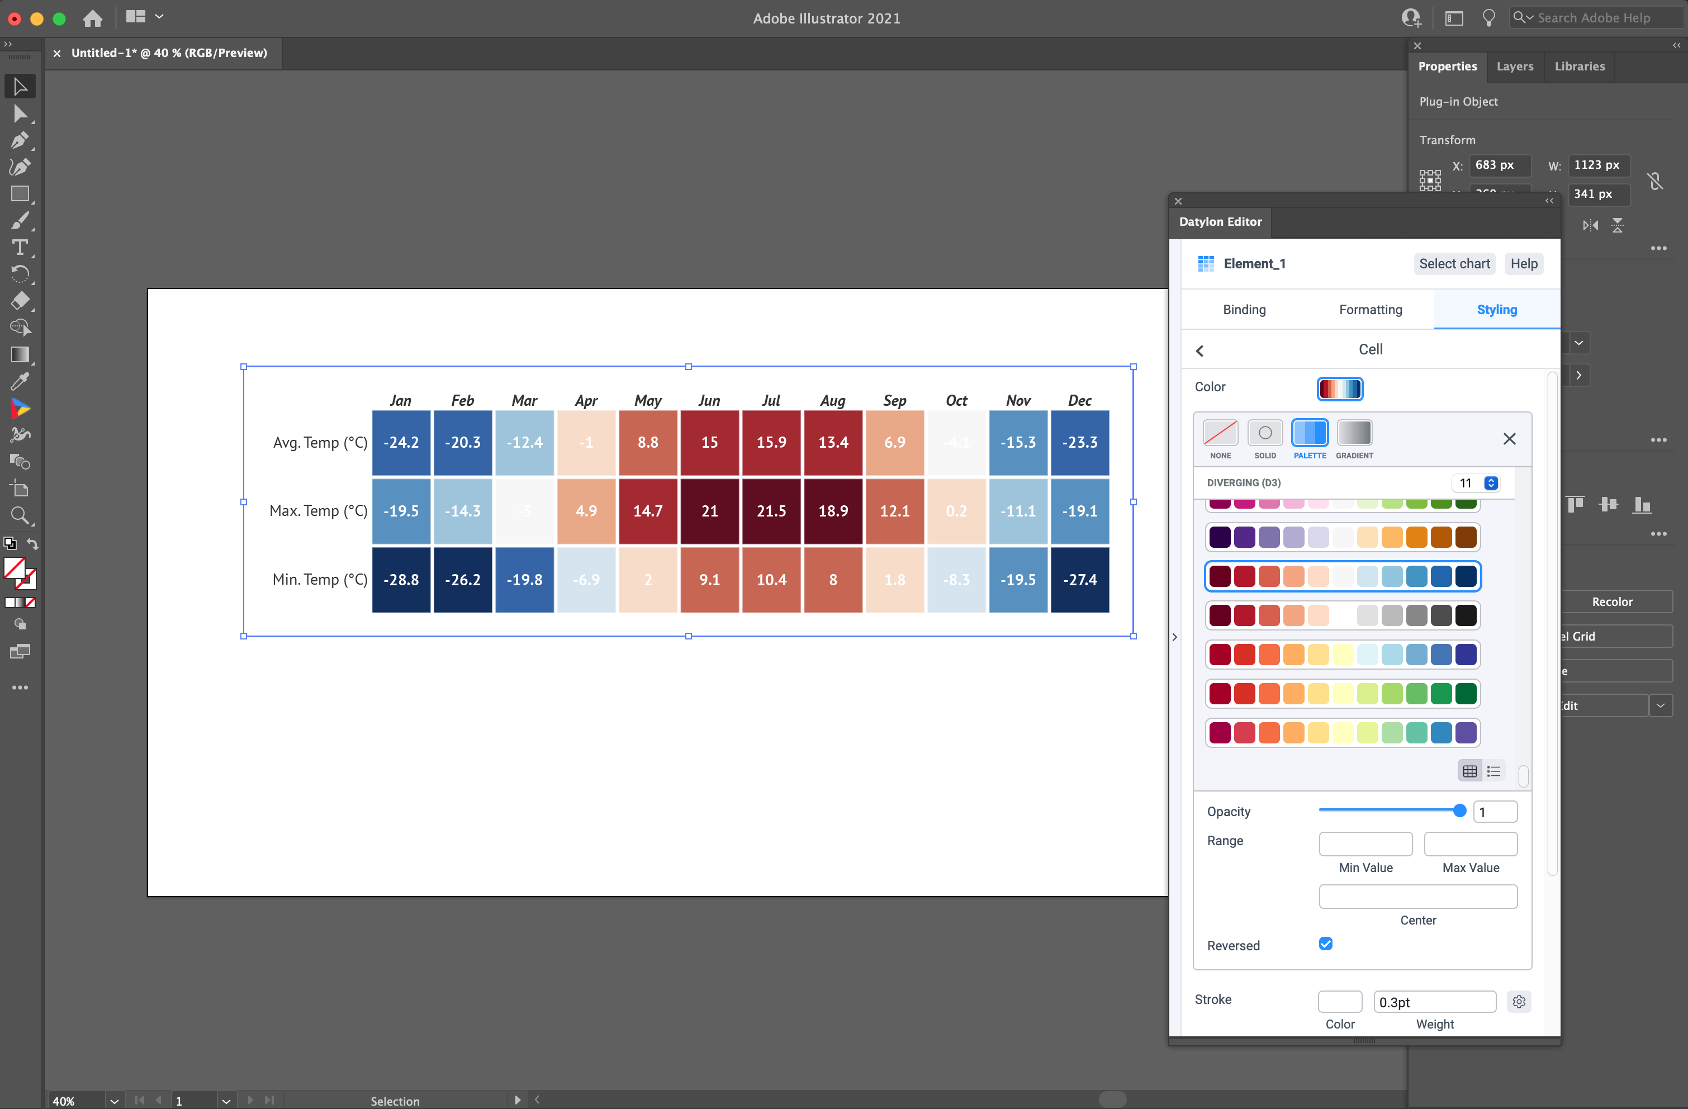
Task: Click the Datylon chart tool icon
Action: point(19,409)
